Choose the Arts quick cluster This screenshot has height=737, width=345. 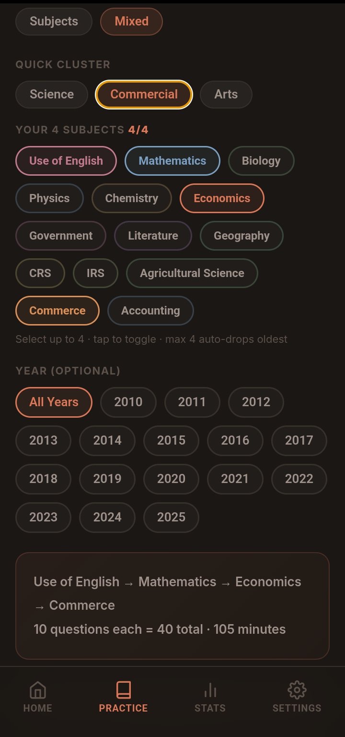click(226, 94)
